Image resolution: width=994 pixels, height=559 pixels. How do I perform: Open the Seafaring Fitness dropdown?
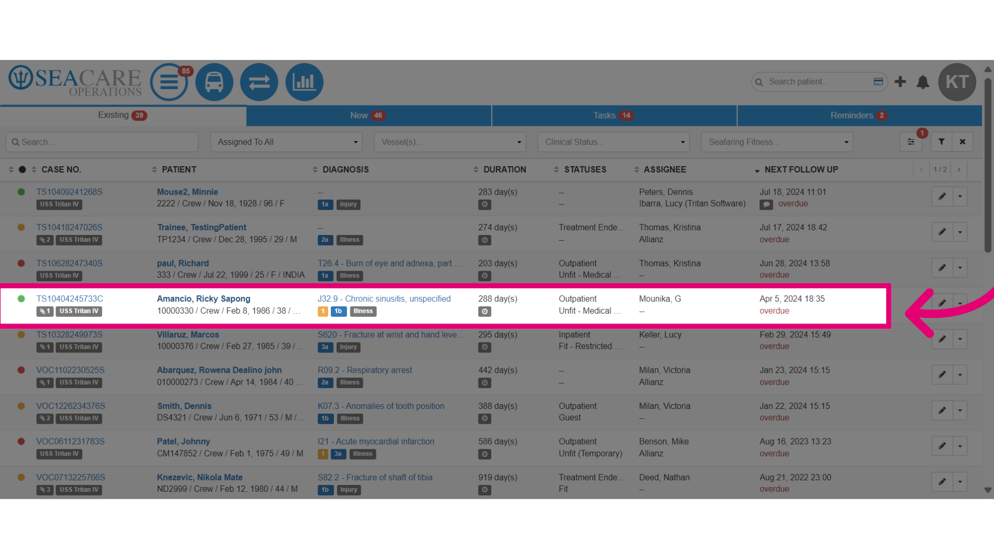point(777,142)
